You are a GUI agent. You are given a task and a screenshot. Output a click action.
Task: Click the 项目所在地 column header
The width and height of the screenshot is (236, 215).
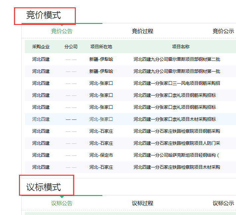[x=101, y=47]
